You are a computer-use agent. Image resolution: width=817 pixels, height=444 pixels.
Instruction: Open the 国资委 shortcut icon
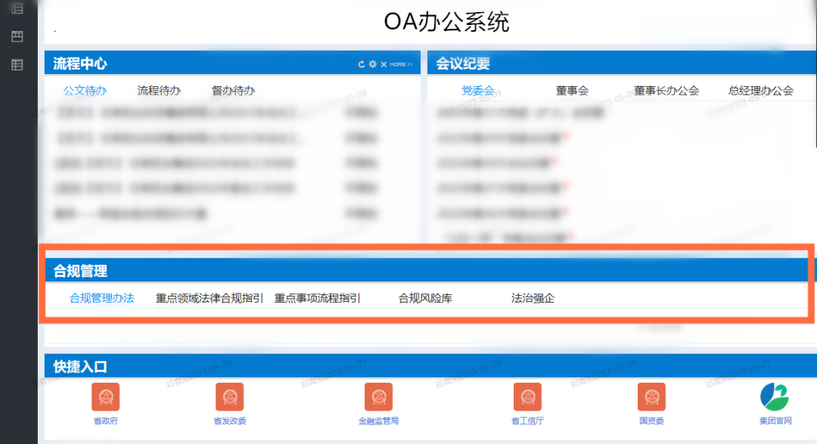[651, 396]
